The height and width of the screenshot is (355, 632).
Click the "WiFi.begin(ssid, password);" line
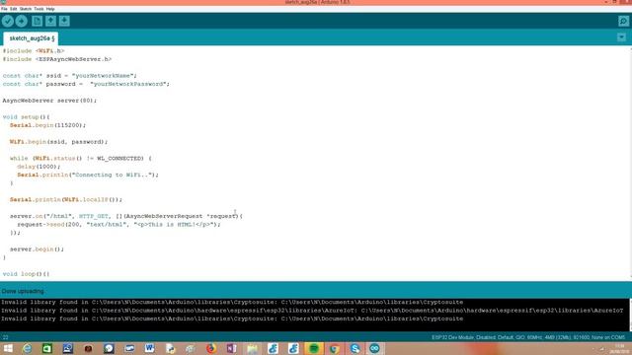[59, 142]
